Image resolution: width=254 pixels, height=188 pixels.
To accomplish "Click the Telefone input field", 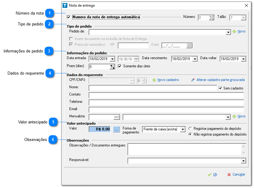I will [x=166, y=103].
